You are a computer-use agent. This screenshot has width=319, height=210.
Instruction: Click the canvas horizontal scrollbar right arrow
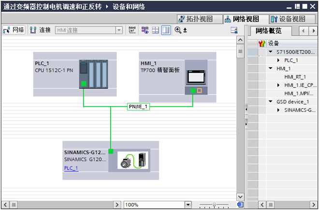pos(117,205)
